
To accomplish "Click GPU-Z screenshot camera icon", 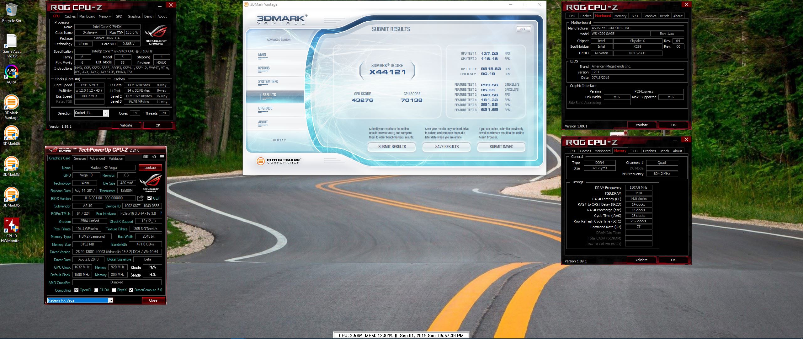I will click(x=146, y=157).
